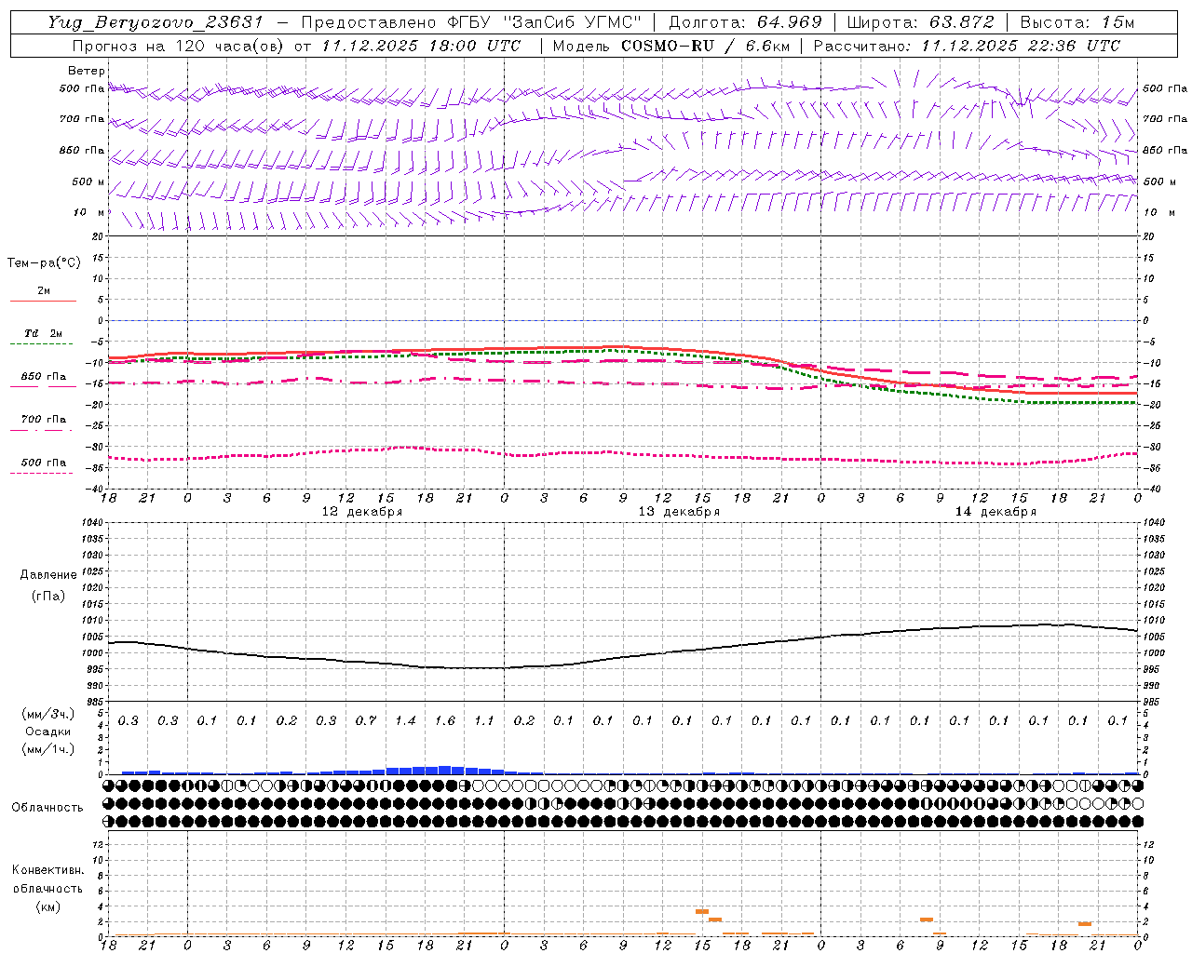Click the 1.4 precipitation value
The width and height of the screenshot is (1192, 953).
tap(405, 720)
